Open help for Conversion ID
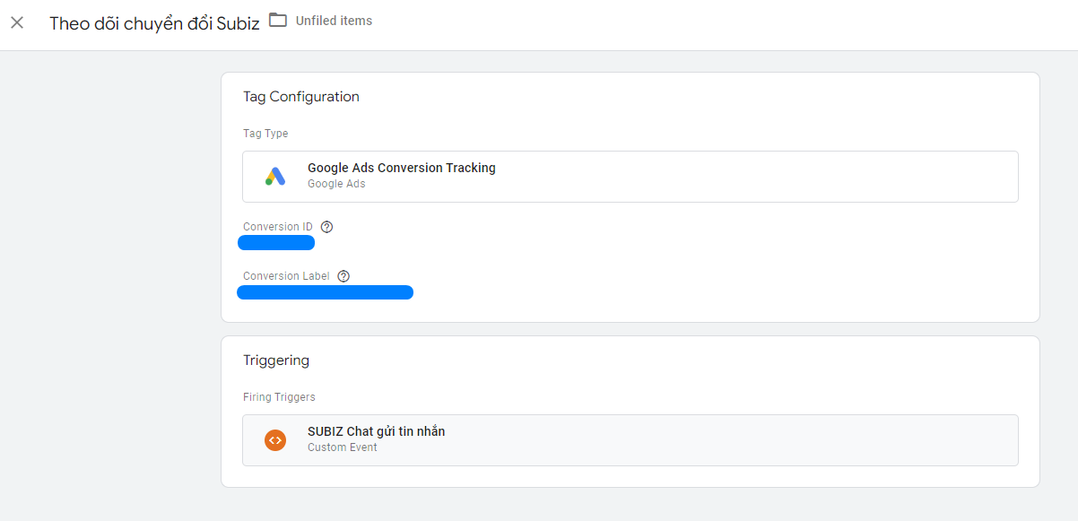 pyautogui.click(x=326, y=227)
